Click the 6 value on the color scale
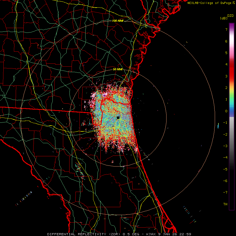This screenshot has height=236, width=236. (226, 41)
